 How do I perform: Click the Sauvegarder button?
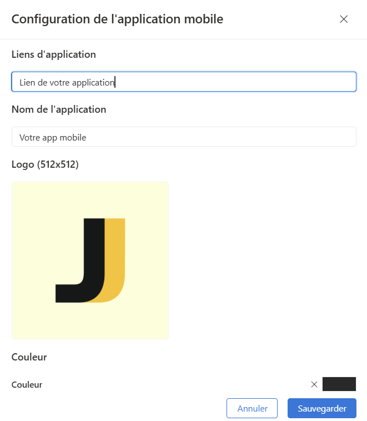(x=322, y=408)
